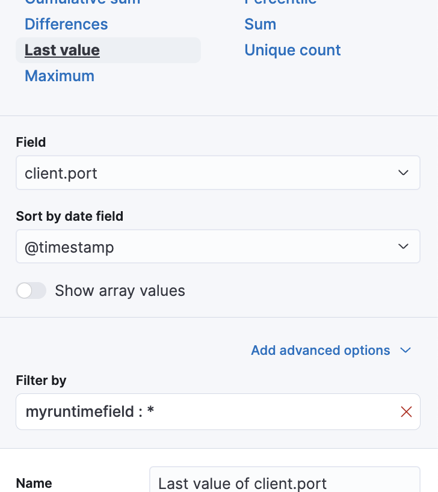Pick the Unique count function

pos(292,51)
